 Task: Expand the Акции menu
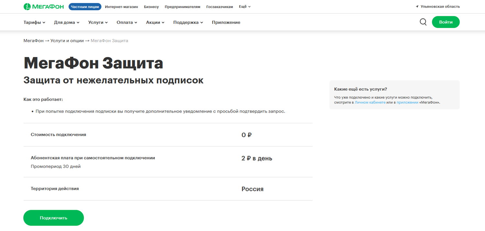point(155,22)
